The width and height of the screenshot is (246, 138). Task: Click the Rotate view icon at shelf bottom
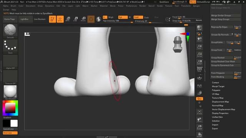point(199,135)
